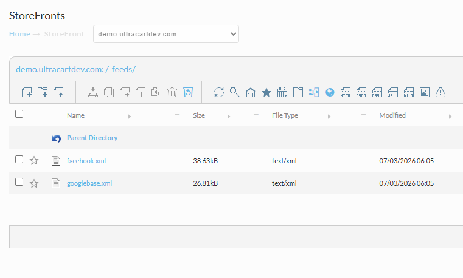Screen dimensions: 463x278
Task: Click the duplicate/compare files icon
Action: tap(156, 92)
